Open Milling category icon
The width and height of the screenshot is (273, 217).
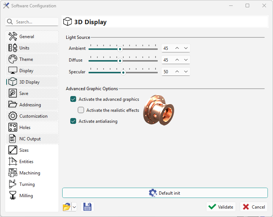13,196
